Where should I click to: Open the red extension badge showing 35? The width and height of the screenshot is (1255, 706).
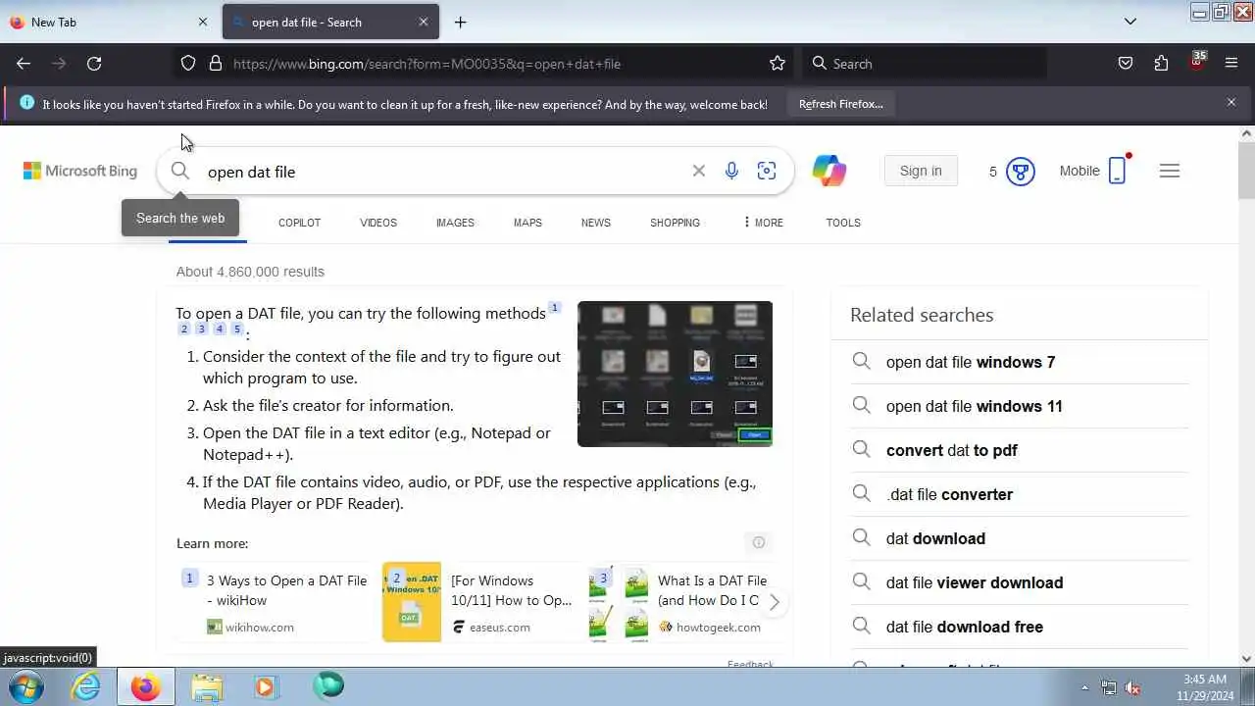[x=1196, y=61]
